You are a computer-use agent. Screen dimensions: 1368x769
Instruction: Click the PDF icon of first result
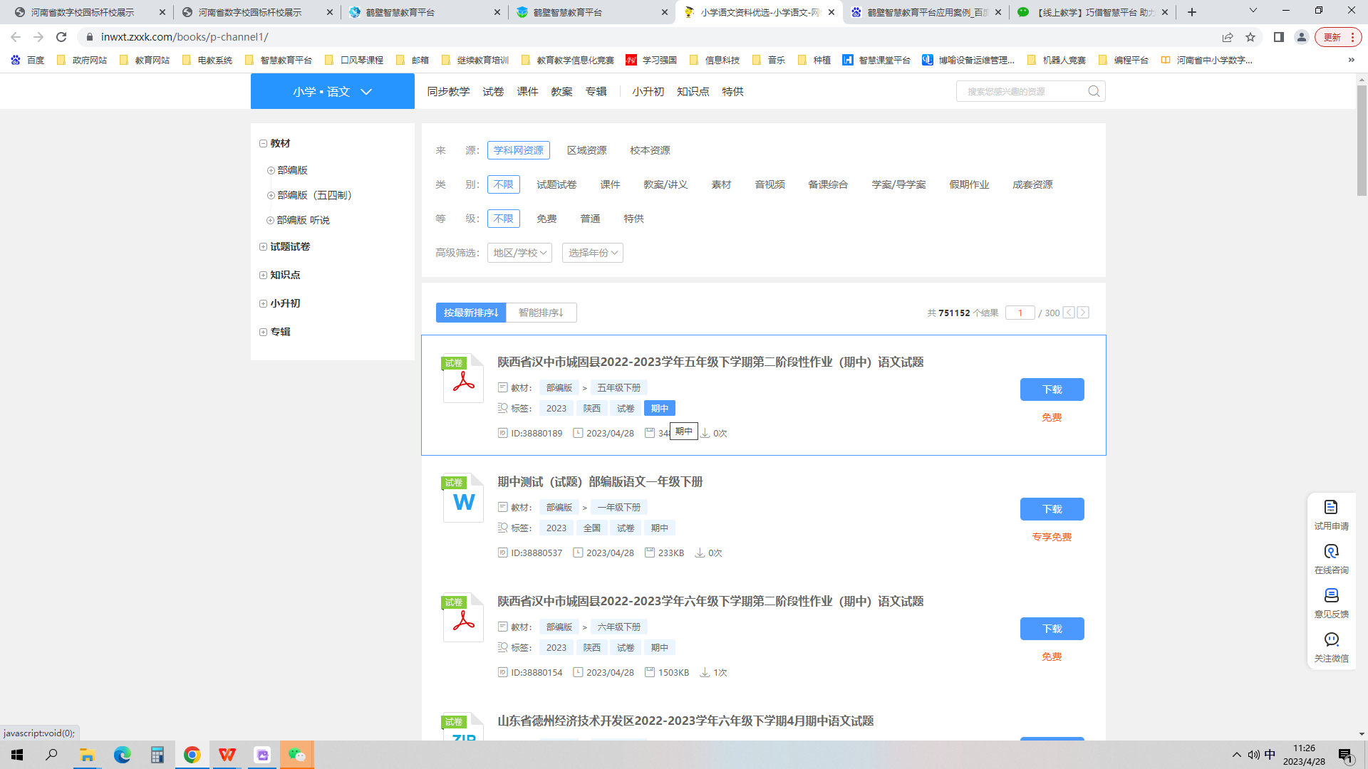point(463,380)
